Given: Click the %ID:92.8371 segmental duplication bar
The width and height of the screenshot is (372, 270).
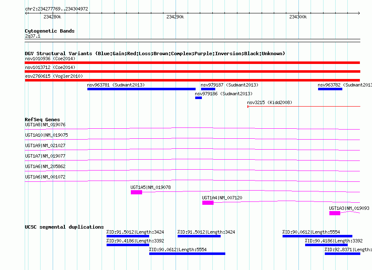Looking at the screenshot, I should coord(342,254).
